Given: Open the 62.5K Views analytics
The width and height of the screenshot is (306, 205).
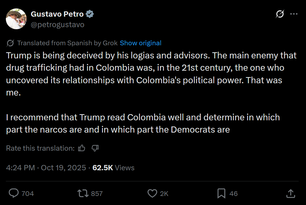Looking at the screenshot, I should point(113,168).
